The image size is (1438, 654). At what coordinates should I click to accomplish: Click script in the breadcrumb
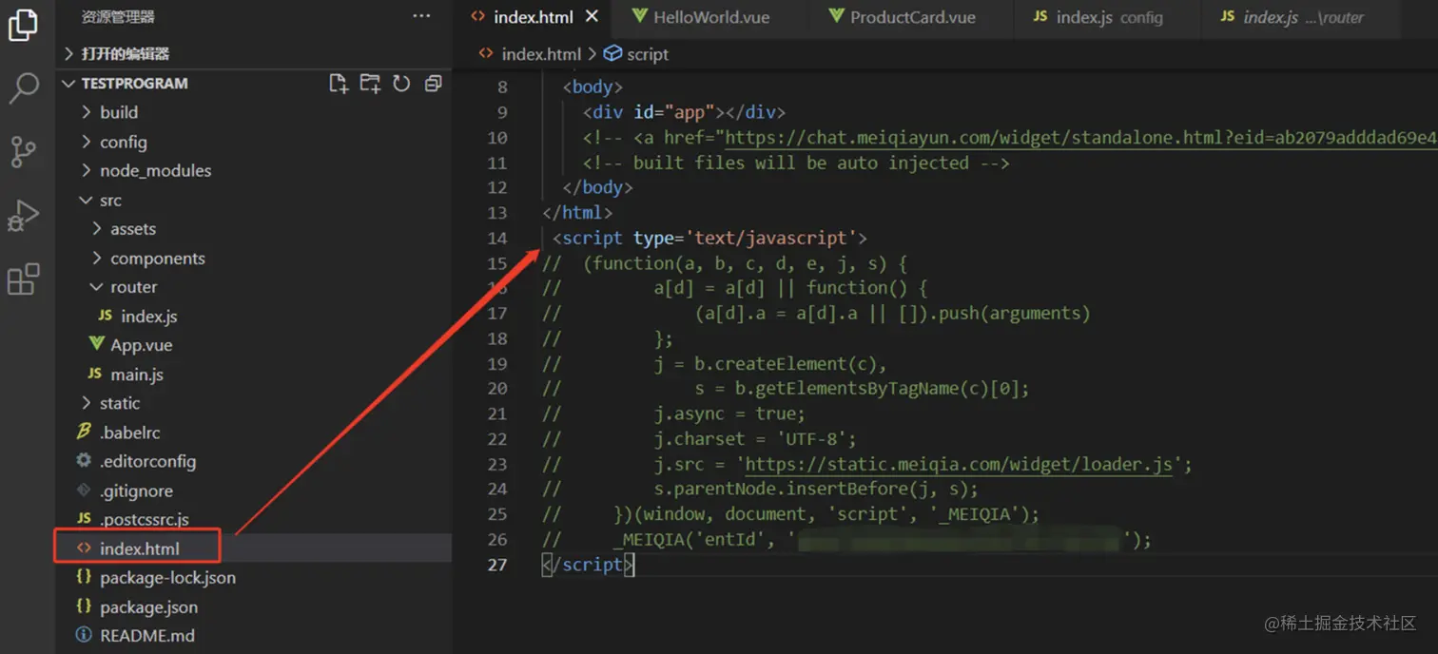click(648, 54)
